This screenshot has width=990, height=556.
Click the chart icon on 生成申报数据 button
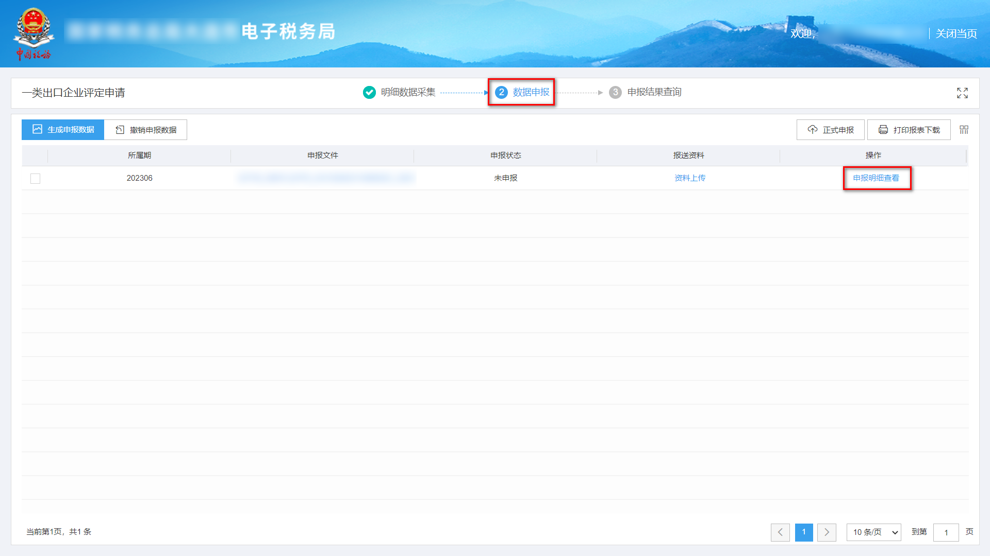[37, 129]
